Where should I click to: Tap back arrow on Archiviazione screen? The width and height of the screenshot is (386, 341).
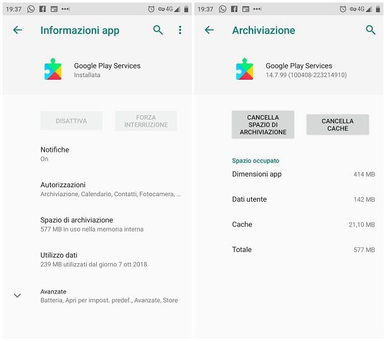click(x=209, y=30)
